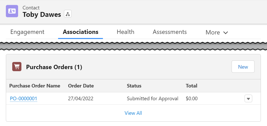Expand the More tabs dropdown
Viewport: 267px width, 126px height.
[x=217, y=32]
